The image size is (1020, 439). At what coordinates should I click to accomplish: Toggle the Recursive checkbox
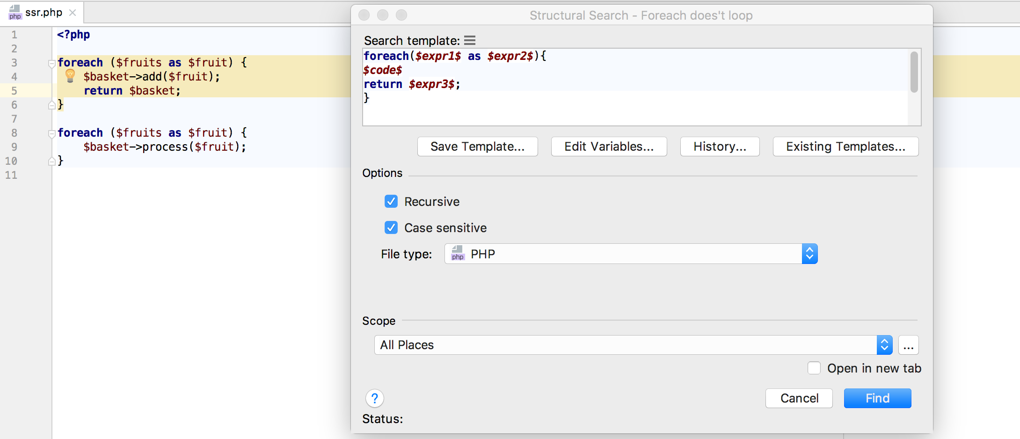pyautogui.click(x=391, y=201)
